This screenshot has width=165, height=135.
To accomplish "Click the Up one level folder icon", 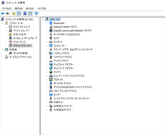I will [x=14, y=13].
